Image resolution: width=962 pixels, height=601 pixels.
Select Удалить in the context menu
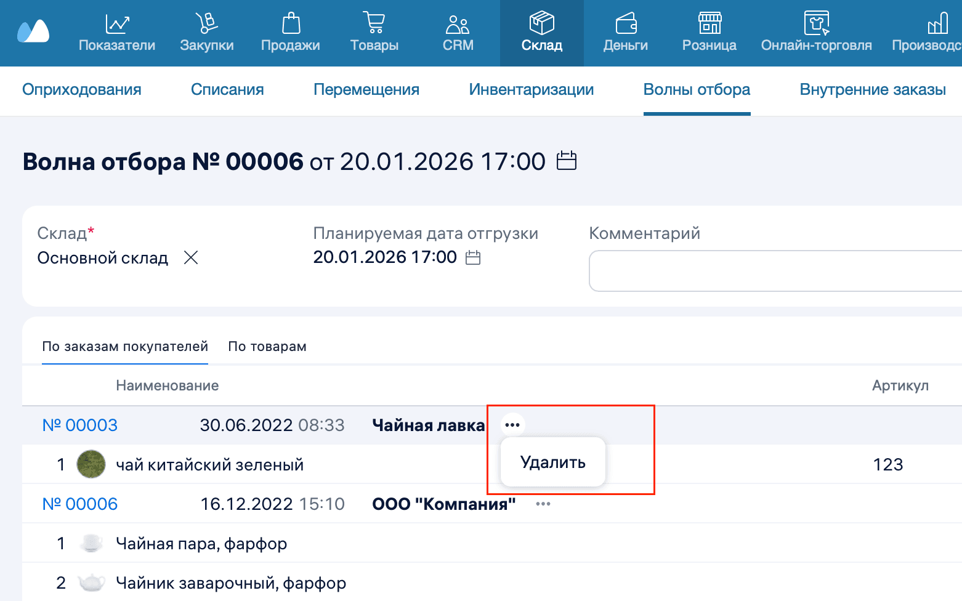(552, 462)
